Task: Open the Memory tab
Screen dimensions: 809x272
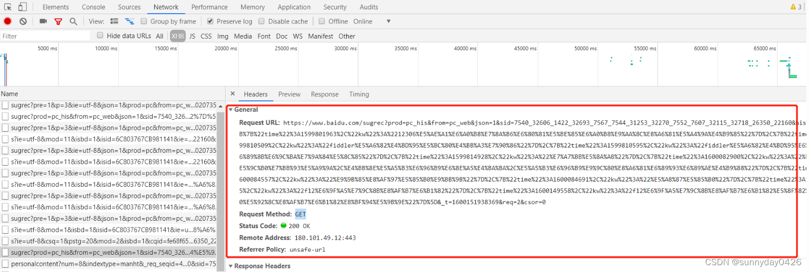Action: pyautogui.click(x=252, y=7)
